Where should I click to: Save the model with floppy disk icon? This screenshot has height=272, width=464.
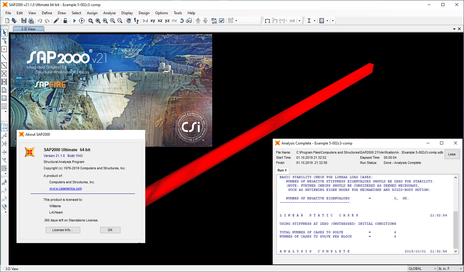(x=24, y=21)
